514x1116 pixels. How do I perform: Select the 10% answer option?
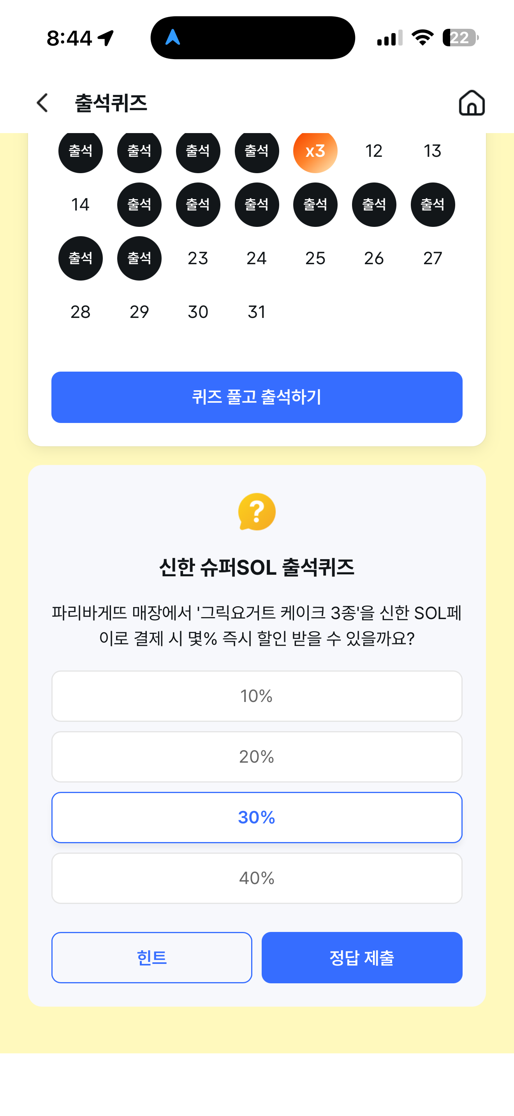[x=257, y=696]
